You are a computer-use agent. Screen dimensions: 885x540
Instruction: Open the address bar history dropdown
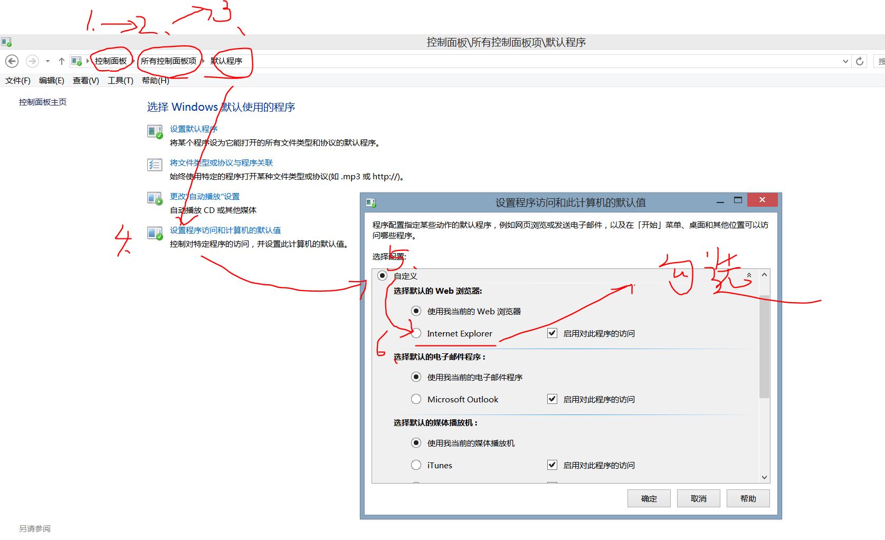click(x=845, y=61)
